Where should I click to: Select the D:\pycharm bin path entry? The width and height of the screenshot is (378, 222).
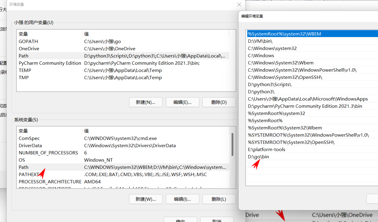(312, 106)
